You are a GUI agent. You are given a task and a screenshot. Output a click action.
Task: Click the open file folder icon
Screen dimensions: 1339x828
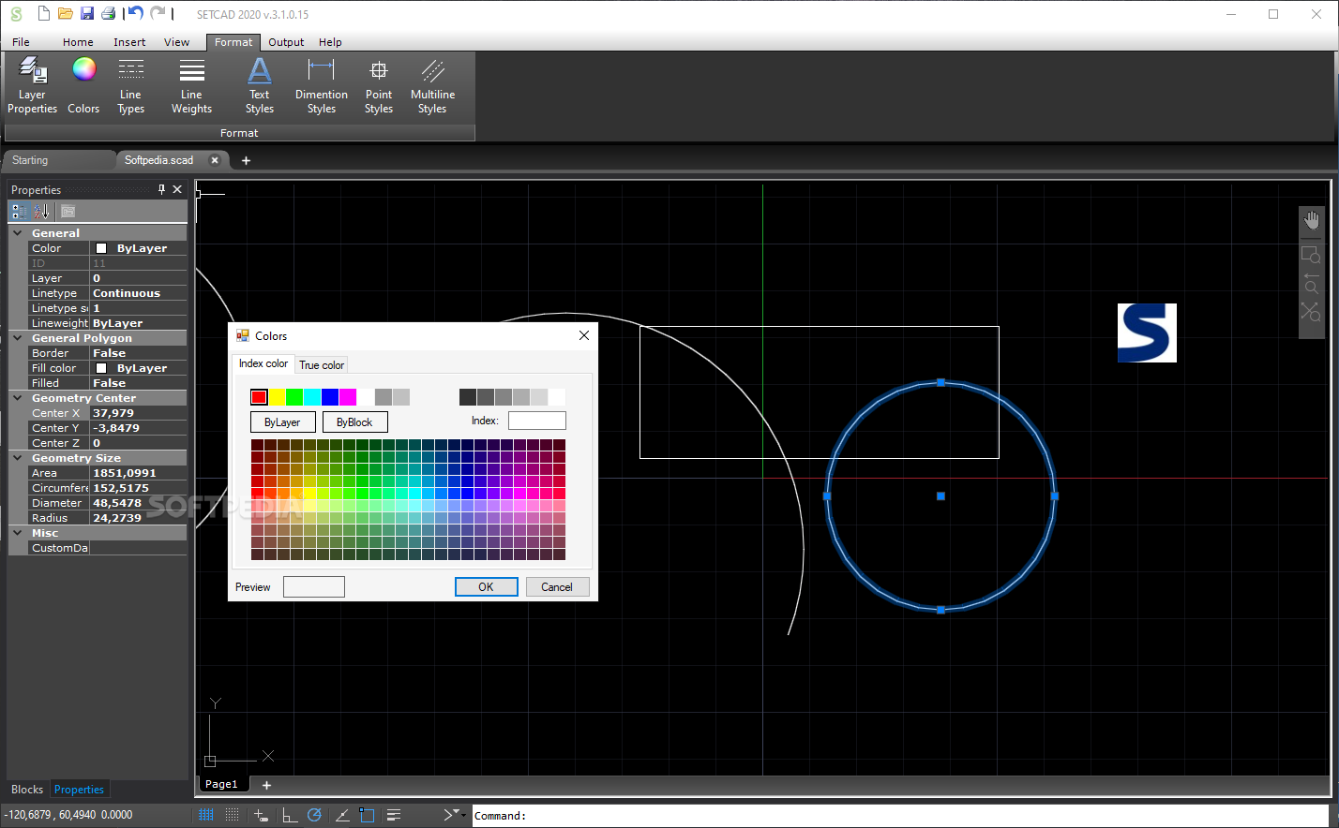point(66,13)
